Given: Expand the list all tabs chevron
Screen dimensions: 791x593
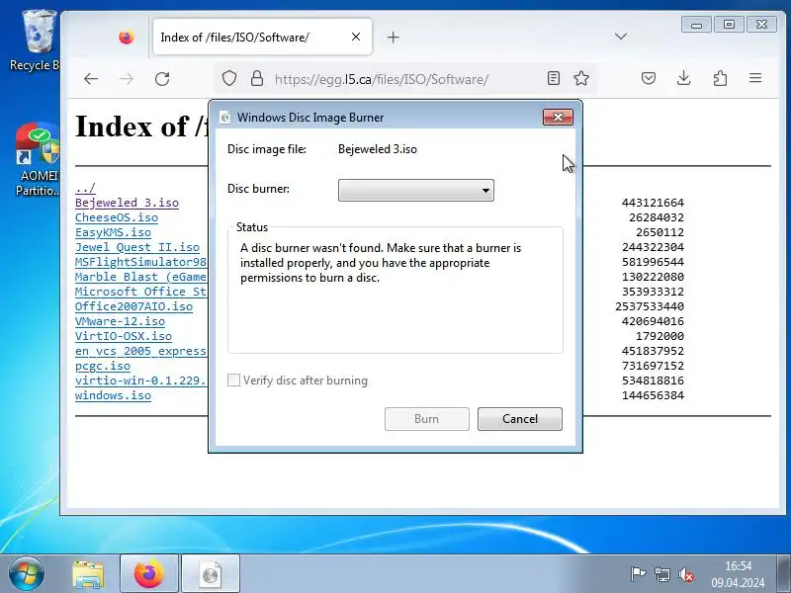Looking at the screenshot, I should (x=621, y=37).
